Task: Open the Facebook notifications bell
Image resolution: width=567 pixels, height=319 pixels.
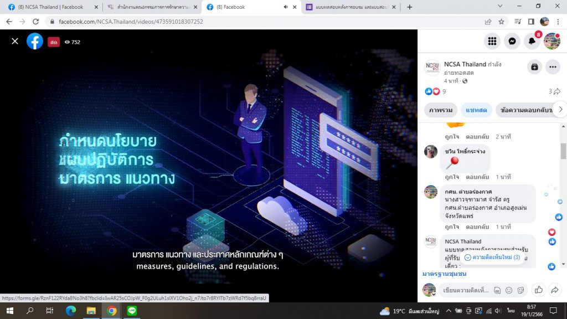Action: tap(532, 41)
